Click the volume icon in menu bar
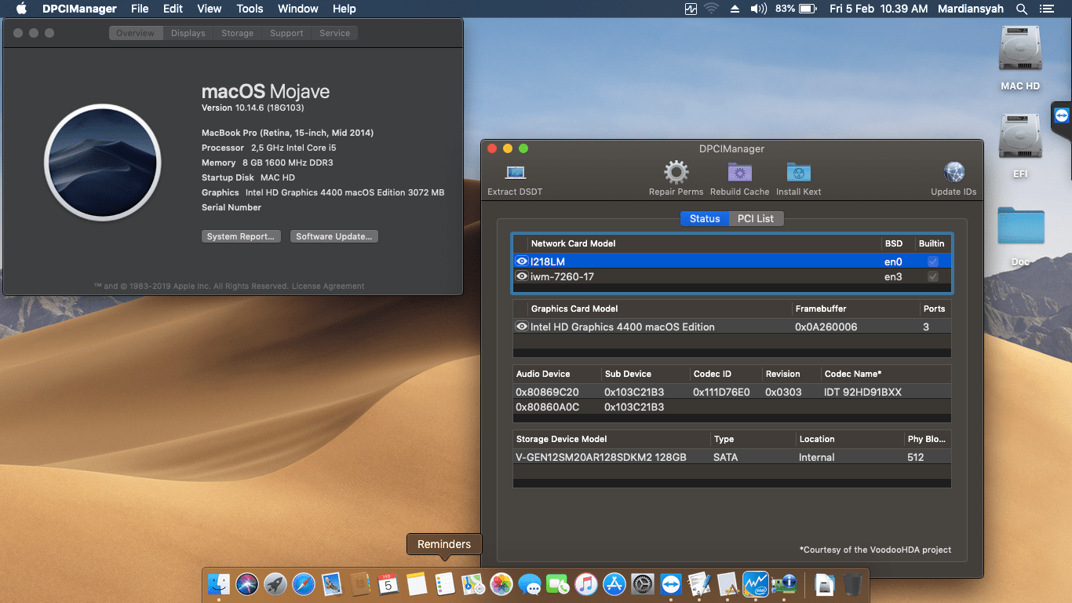 click(x=758, y=9)
